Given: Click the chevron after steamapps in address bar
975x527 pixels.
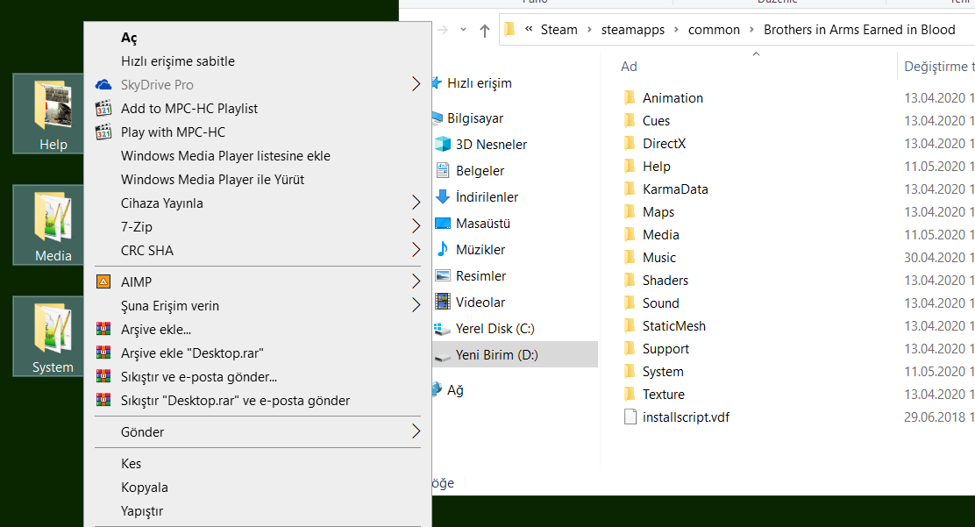Looking at the screenshot, I should [x=676, y=30].
